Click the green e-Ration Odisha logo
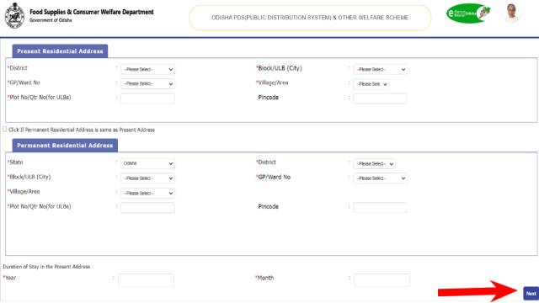This screenshot has width=539, height=303. point(468,13)
